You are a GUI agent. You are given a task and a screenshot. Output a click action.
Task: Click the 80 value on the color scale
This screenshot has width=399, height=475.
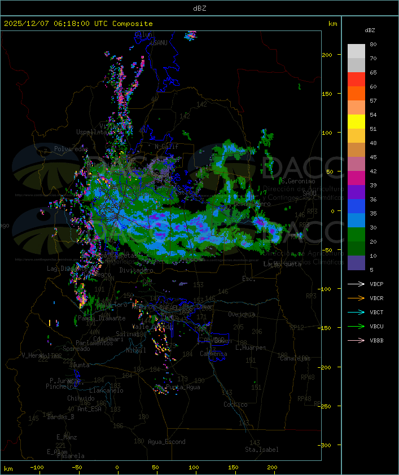[373, 44]
